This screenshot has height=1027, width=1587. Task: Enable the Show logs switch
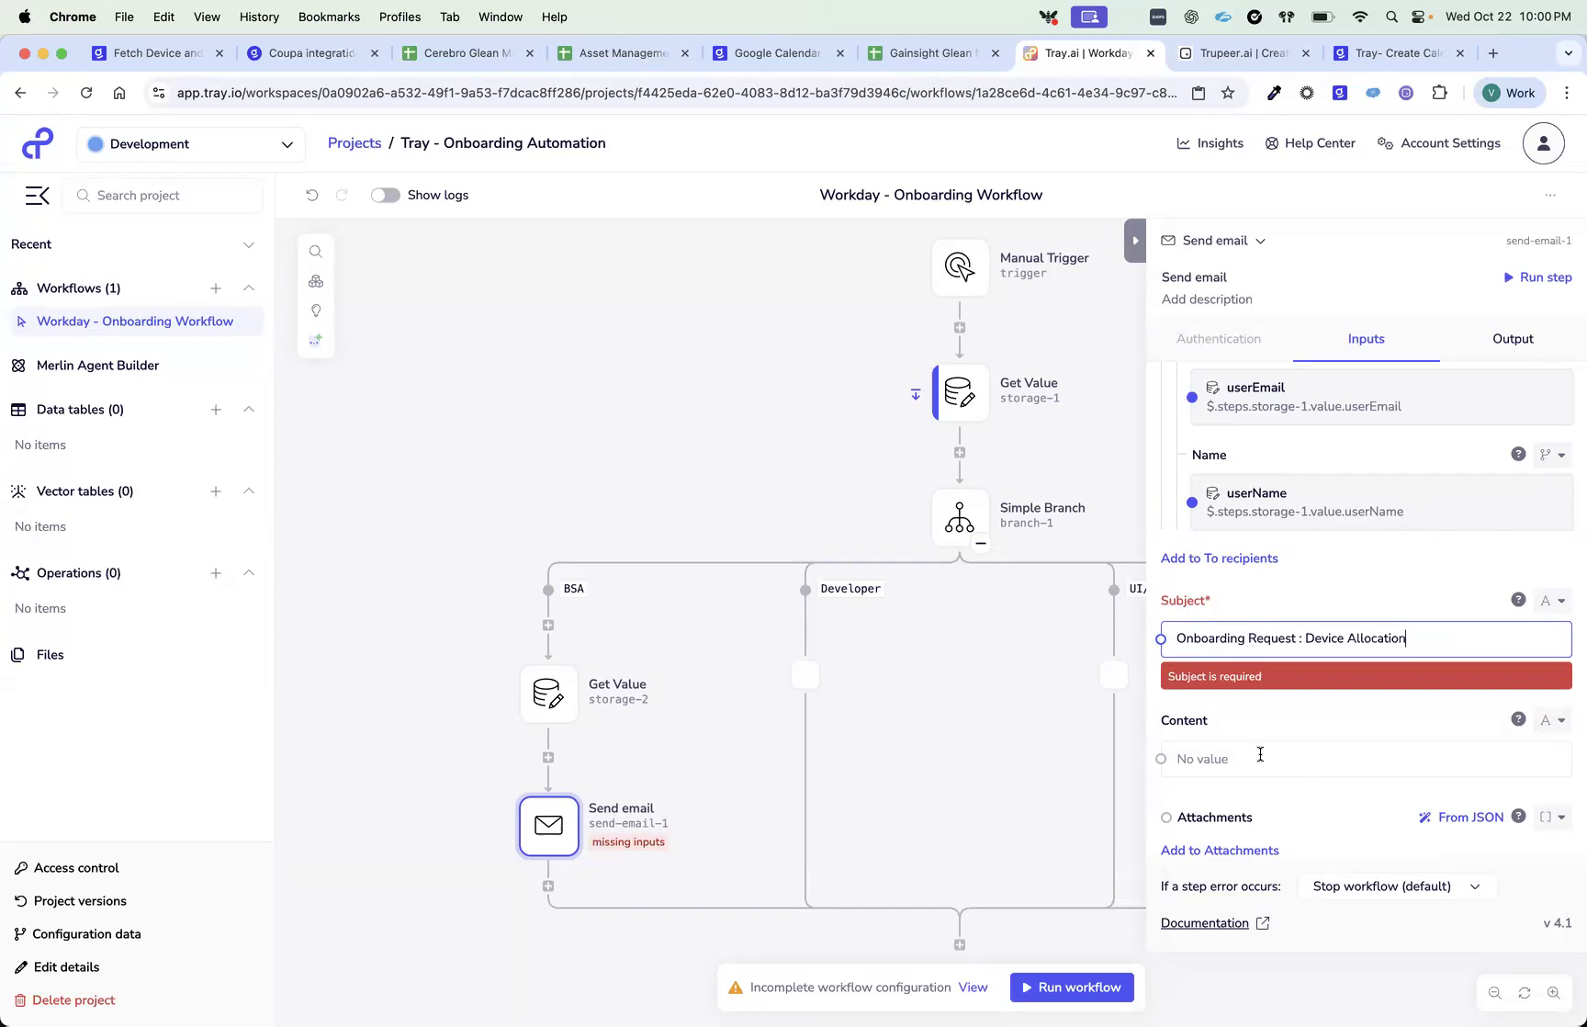pos(385,195)
